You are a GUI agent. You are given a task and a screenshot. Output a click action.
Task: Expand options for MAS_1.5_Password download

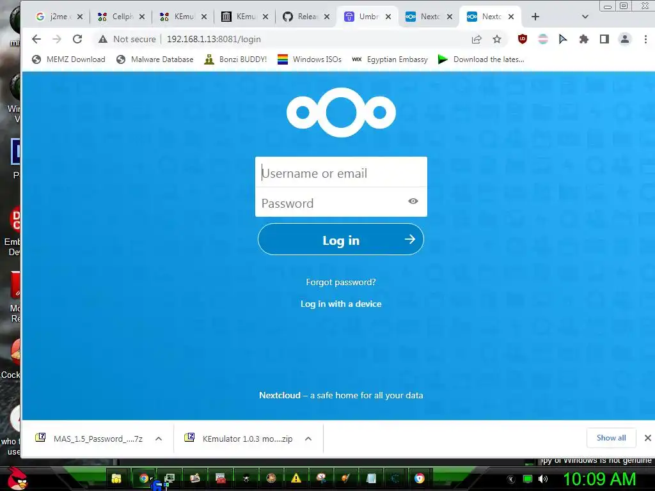(159, 439)
